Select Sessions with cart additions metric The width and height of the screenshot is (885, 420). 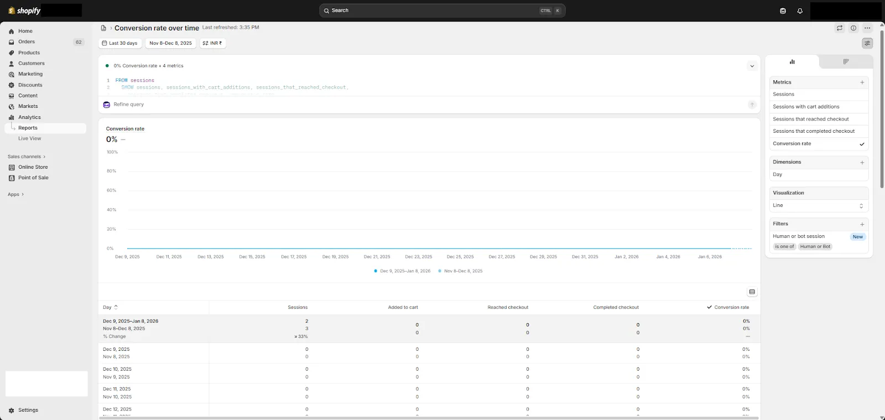(819, 107)
